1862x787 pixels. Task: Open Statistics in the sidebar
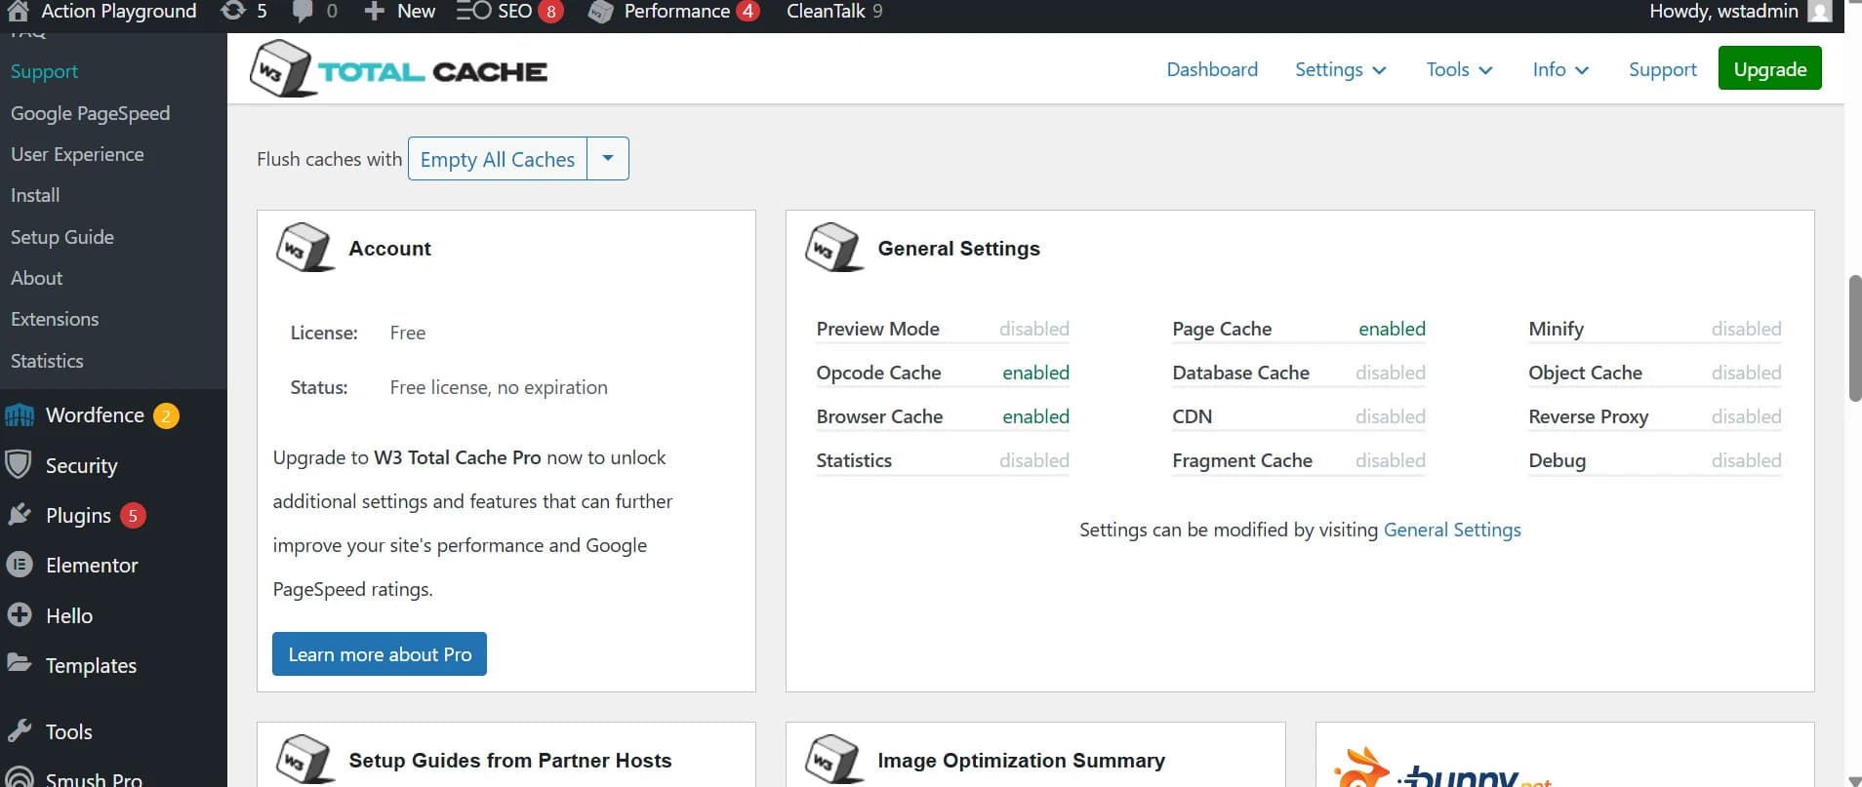pyautogui.click(x=47, y=361)
